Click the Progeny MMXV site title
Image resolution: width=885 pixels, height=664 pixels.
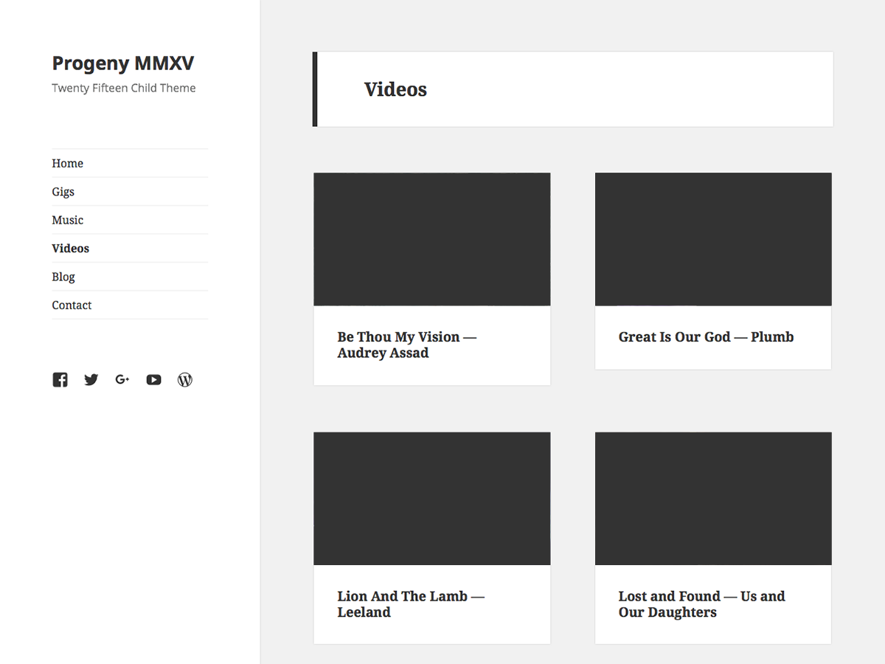122,63
